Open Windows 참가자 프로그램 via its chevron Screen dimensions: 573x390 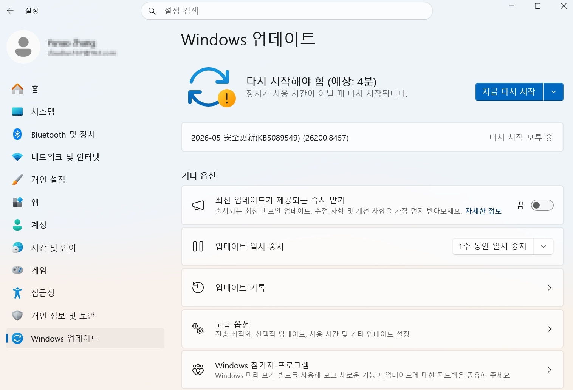click(x=550, y=370)
